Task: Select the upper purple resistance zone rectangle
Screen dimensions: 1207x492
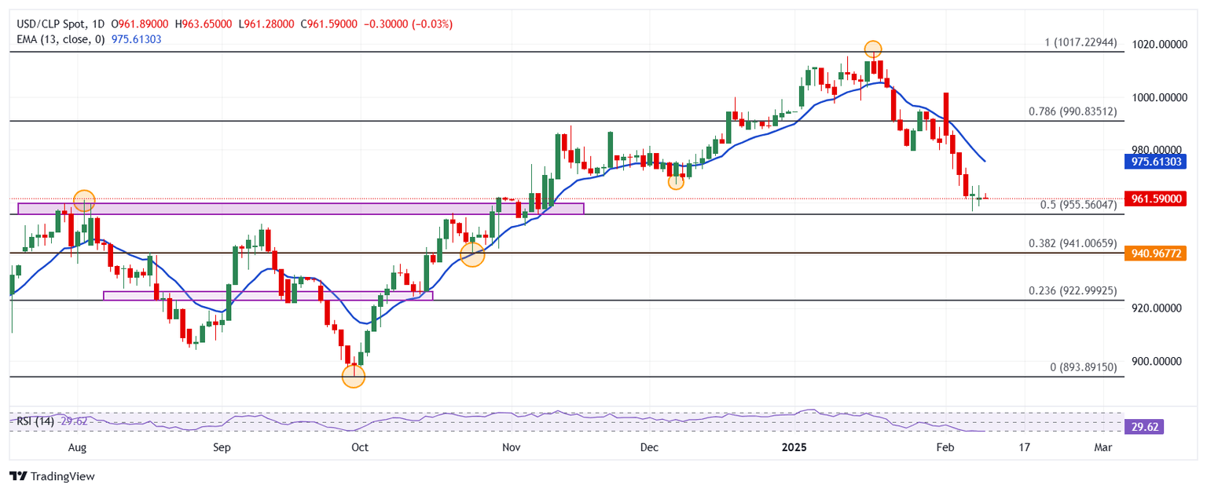Action: pos(300,209)
